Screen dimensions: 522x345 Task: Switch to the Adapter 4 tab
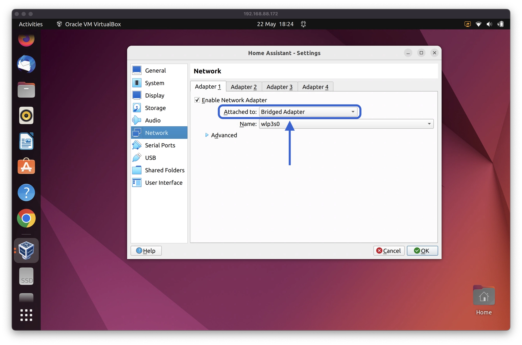(315, 87)
